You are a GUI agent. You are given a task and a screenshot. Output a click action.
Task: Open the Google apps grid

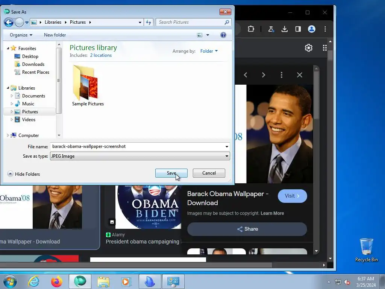point(324,48)
